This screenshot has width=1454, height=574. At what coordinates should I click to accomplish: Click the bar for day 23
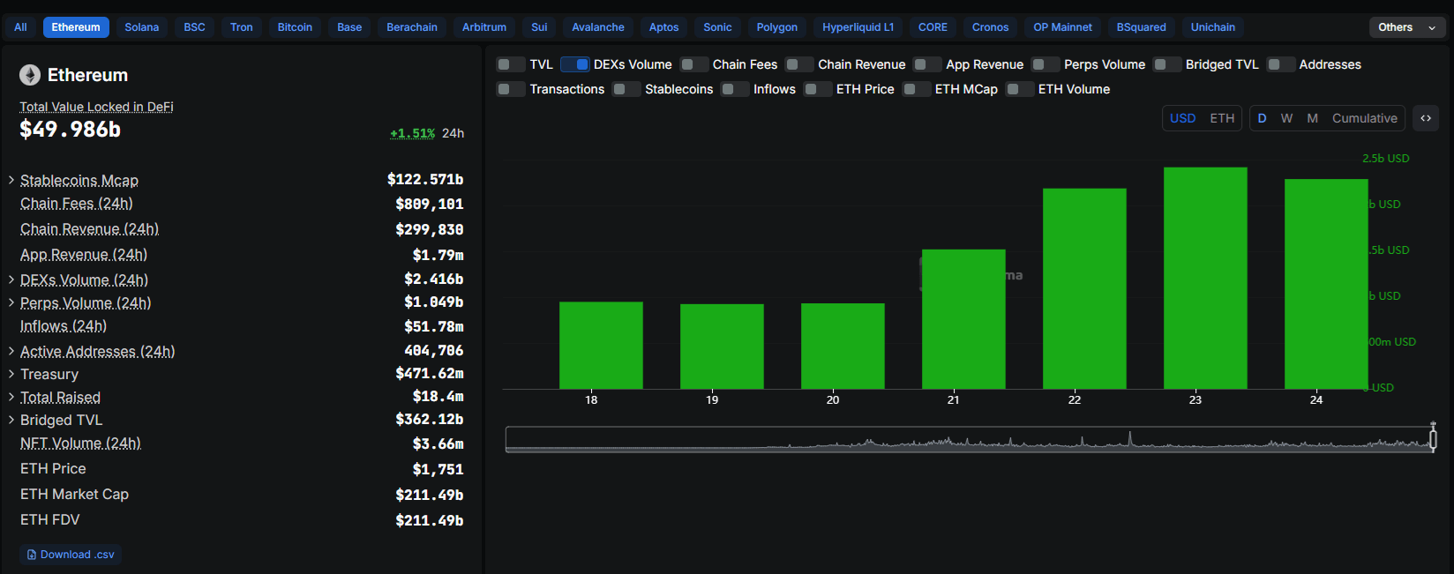(x=1205, y=278)
